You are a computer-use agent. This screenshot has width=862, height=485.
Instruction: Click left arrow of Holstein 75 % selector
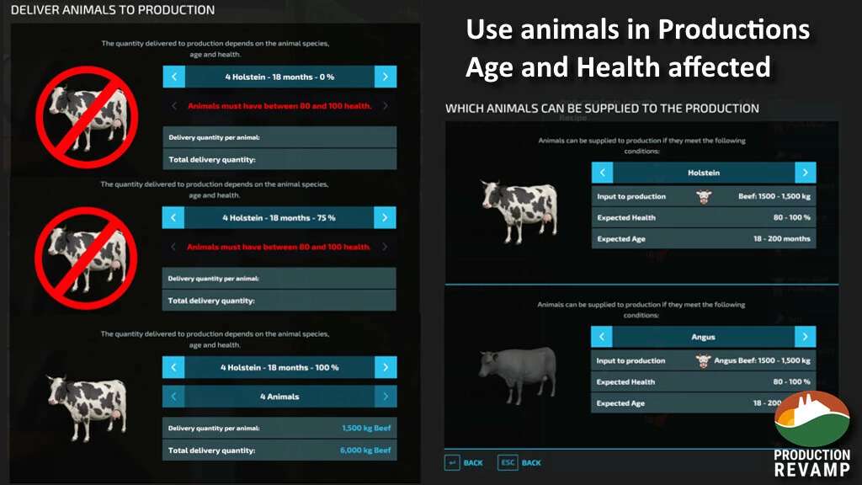[173, 217]
